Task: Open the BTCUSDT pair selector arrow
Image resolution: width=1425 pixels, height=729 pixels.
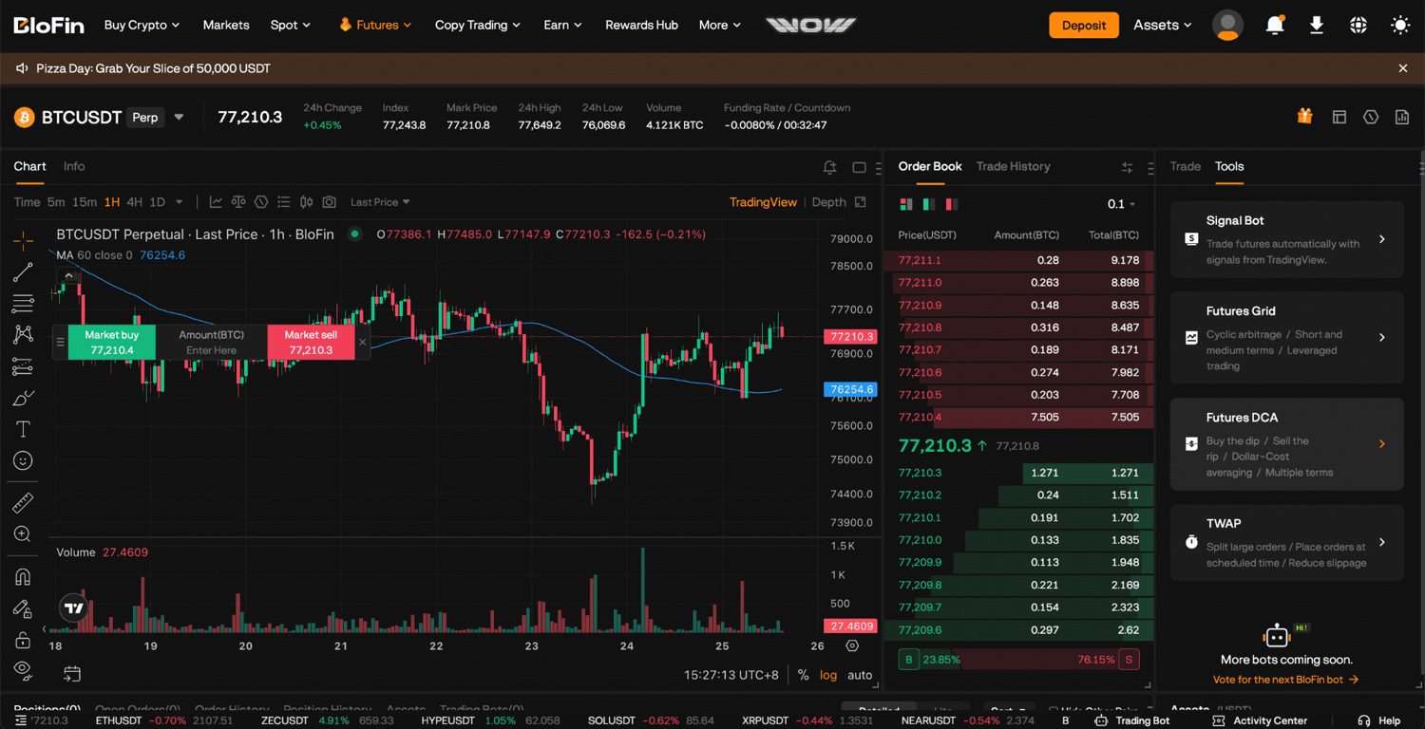Action: click(179, 118)
